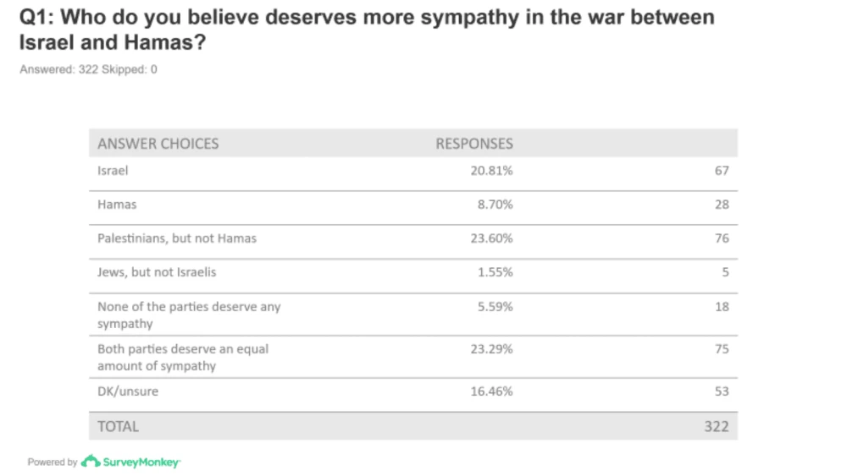Select "Jews, but not Israelis" answer choice
This screenshot has width=847, height=476.
[x=158, y=272]
